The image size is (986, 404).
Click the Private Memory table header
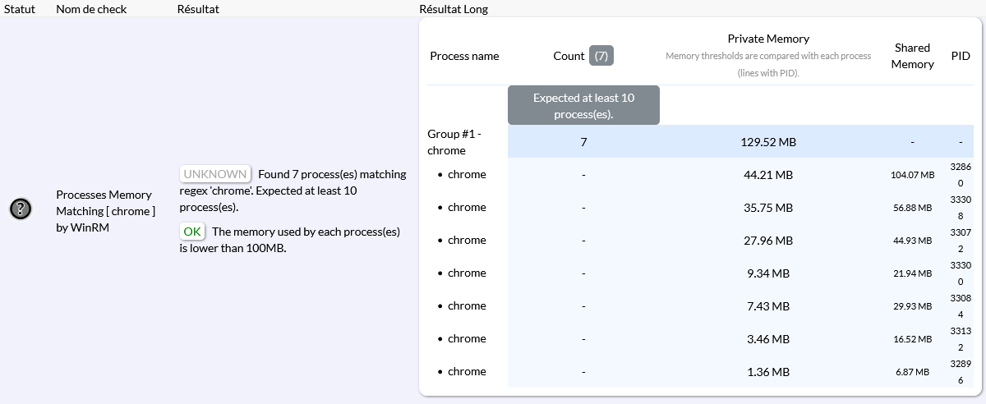click(768, 39)
